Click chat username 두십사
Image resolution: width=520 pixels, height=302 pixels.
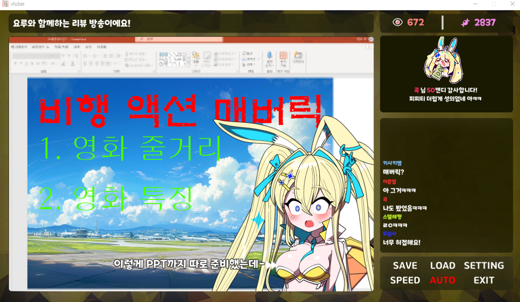point(390,234)
